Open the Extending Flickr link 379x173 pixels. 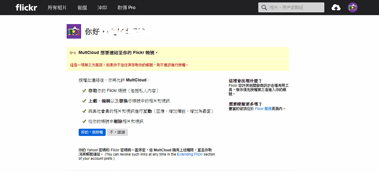190,154
